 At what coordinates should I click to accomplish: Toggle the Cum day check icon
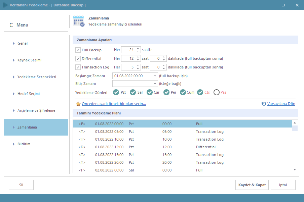(183, 92)
